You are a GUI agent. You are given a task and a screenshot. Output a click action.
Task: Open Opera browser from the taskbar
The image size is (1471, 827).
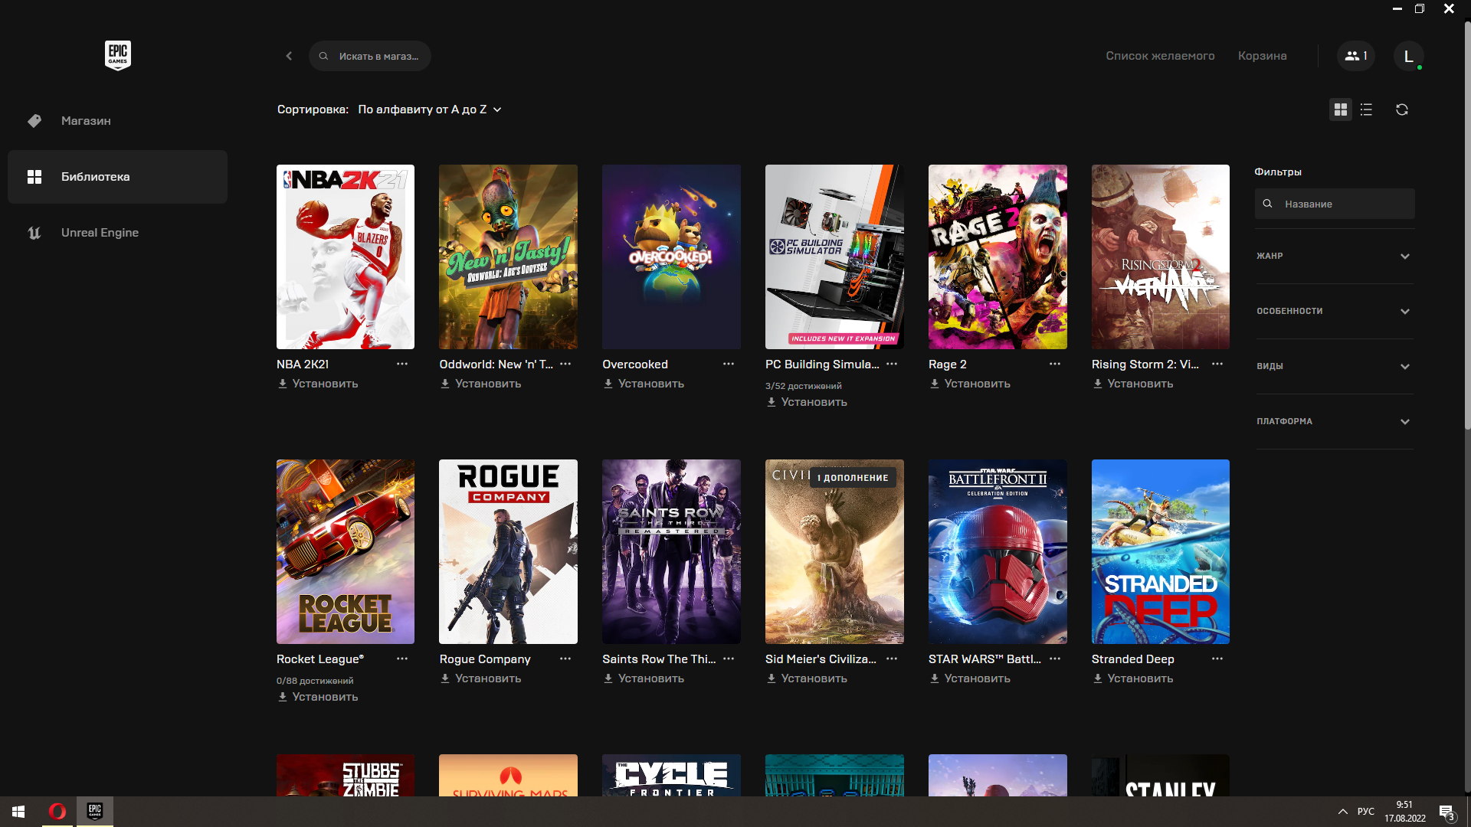[x=57, y=811]
